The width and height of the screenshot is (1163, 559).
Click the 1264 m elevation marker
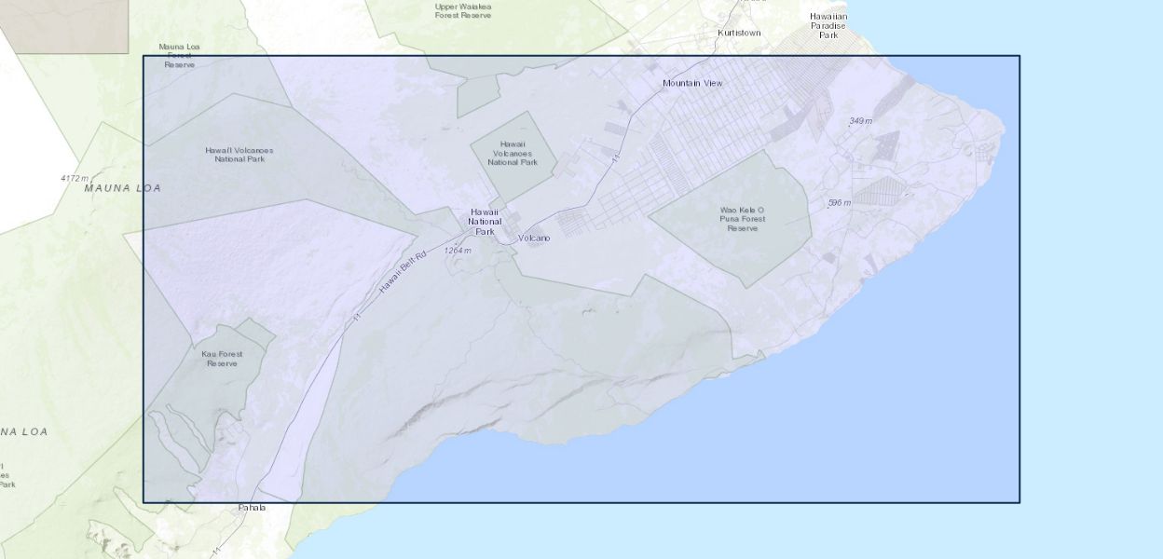(x=458, y=251)
